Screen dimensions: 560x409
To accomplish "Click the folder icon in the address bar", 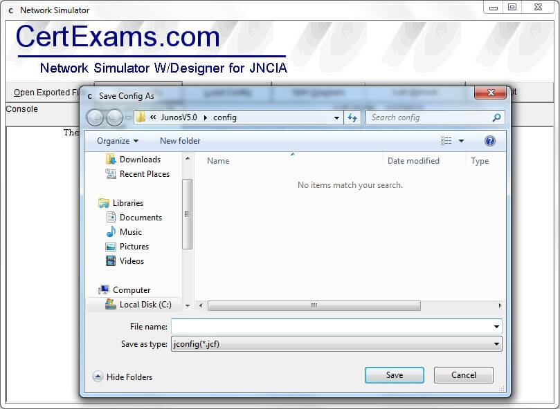I will [x=141, y=117].
